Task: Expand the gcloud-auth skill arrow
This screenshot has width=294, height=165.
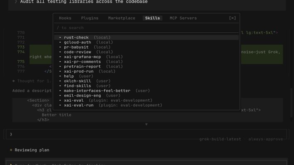Action: point(60,42)
